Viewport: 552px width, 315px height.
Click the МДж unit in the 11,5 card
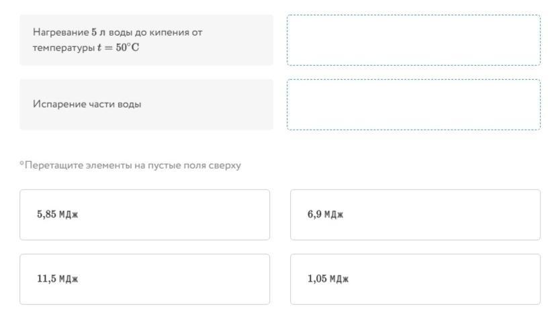tap(68, 279)
